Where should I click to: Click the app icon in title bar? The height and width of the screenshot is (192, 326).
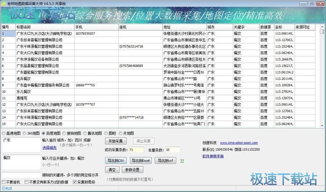pos(3,3)
